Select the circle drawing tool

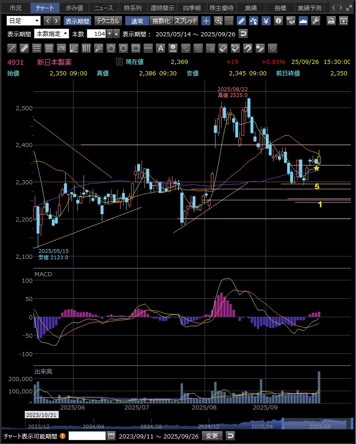[x=123, y=48]
